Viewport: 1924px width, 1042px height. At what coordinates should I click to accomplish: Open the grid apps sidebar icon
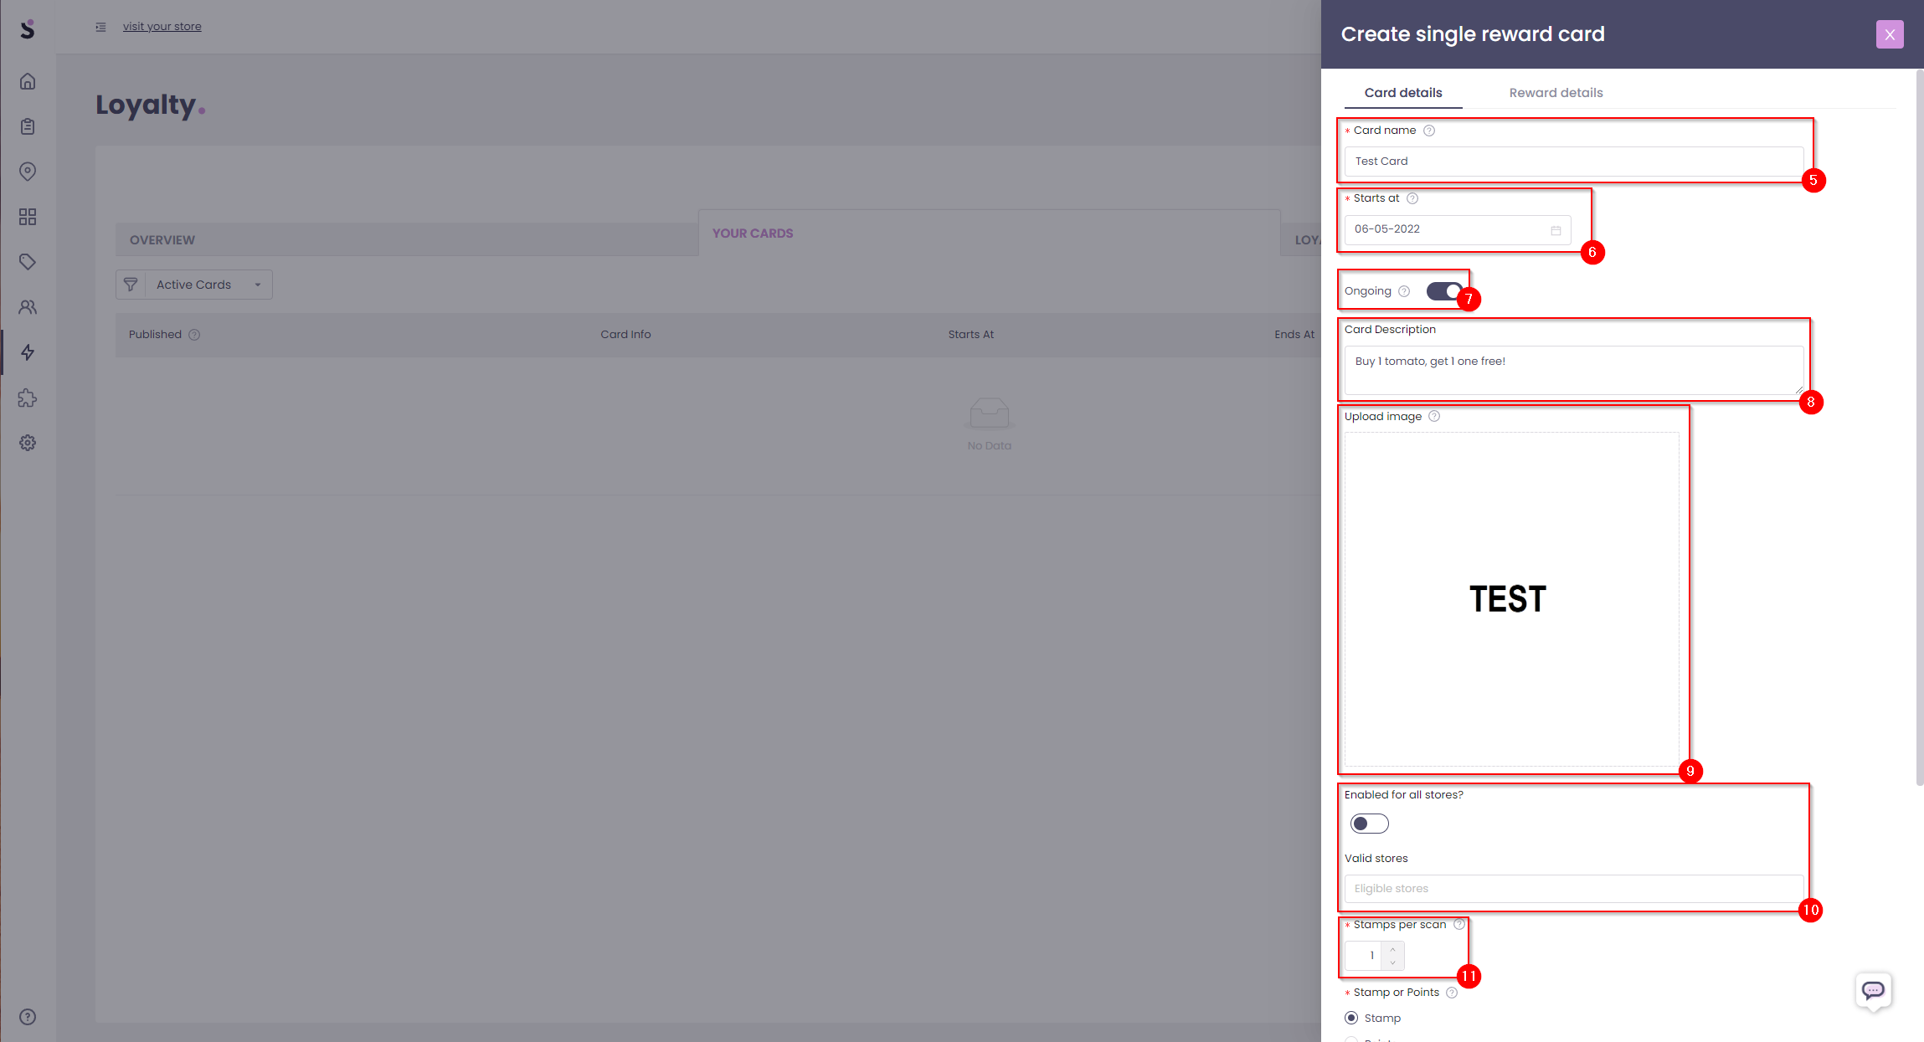point(28,217)
